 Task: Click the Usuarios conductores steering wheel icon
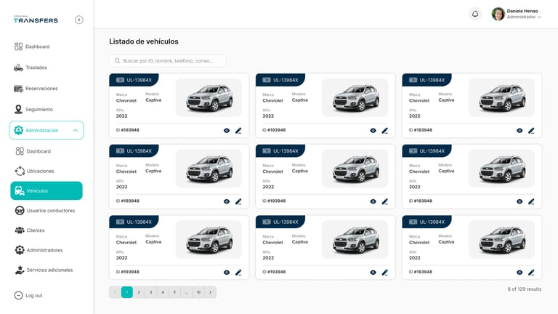coord(20,211)
